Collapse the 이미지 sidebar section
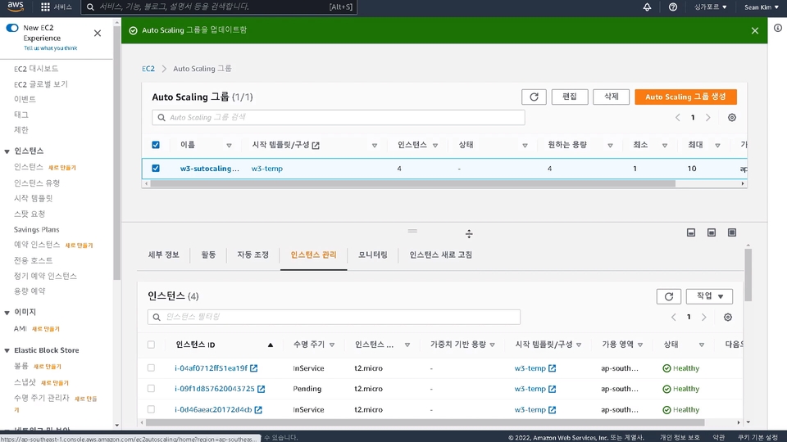 click(x=7, y=312)
